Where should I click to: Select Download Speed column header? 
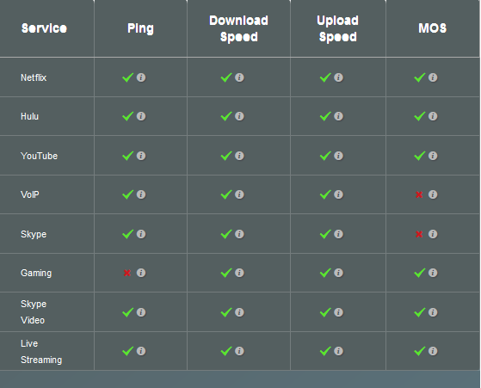(x=238, y=28)
